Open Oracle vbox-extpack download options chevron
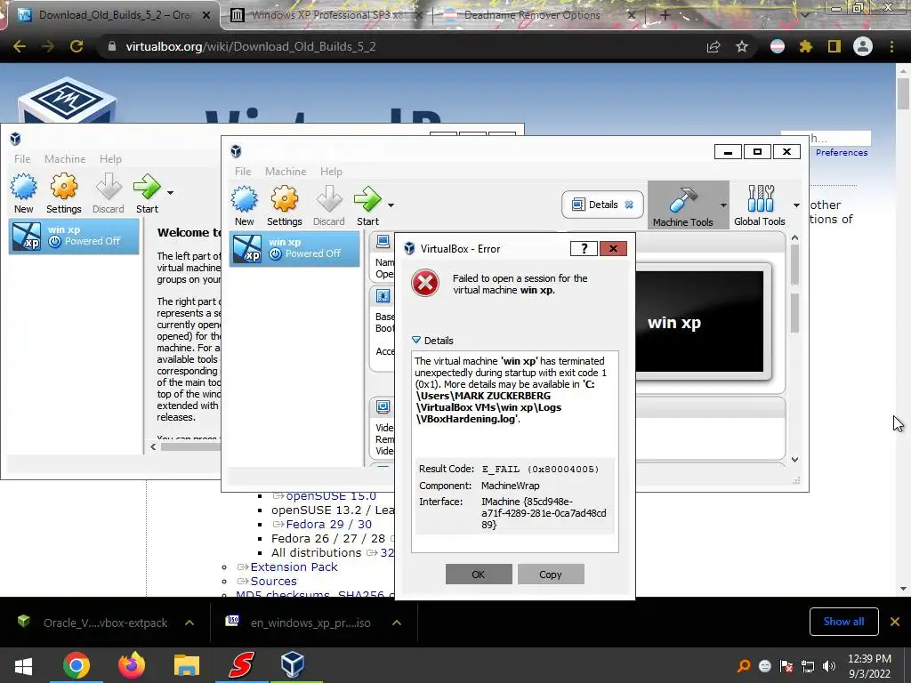Screen dimensions: 911x683 [189, 623]
